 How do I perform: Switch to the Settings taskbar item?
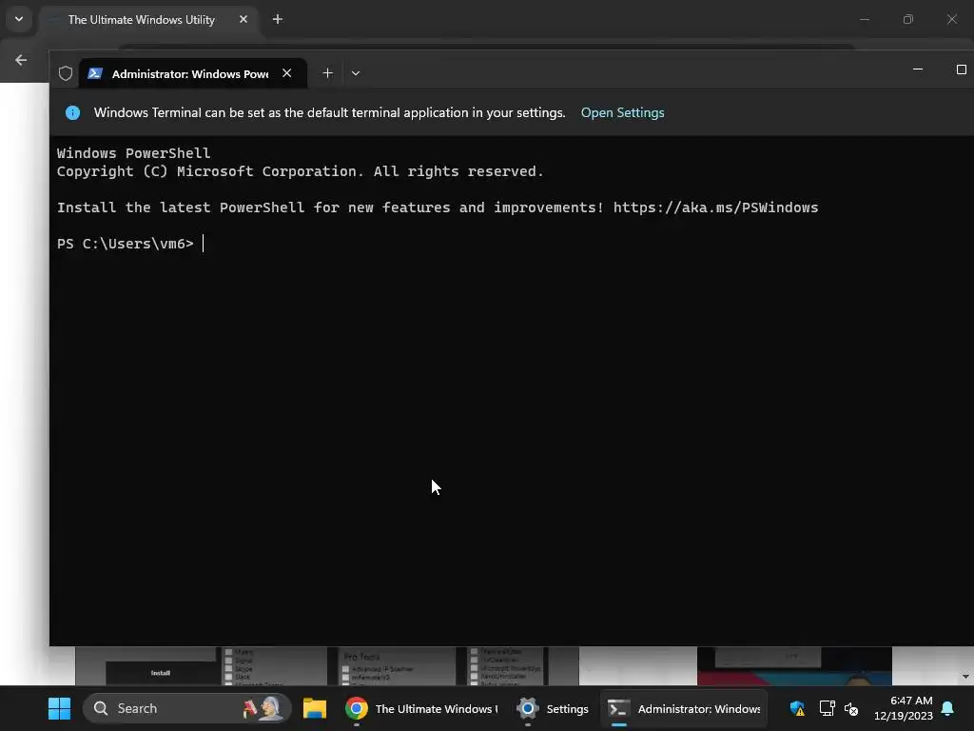553,708
